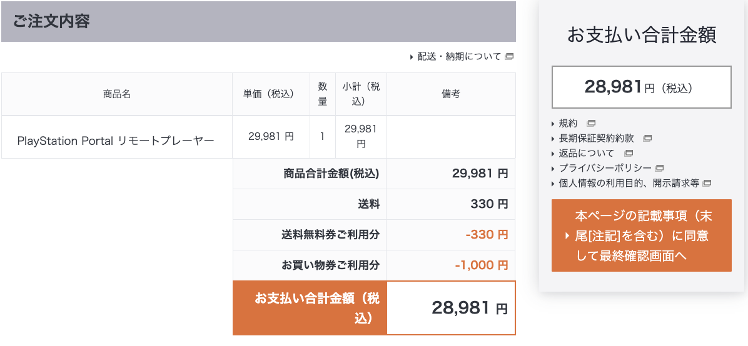Click the 送料無料券ご利用分 label

coord(331,235)
